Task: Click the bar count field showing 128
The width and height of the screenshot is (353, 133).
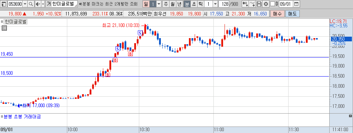Action: pyautogui.click(x=223, y=4)
